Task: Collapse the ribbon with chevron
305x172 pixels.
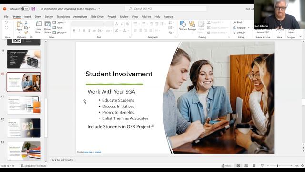Action: click(x=301, y=37)
